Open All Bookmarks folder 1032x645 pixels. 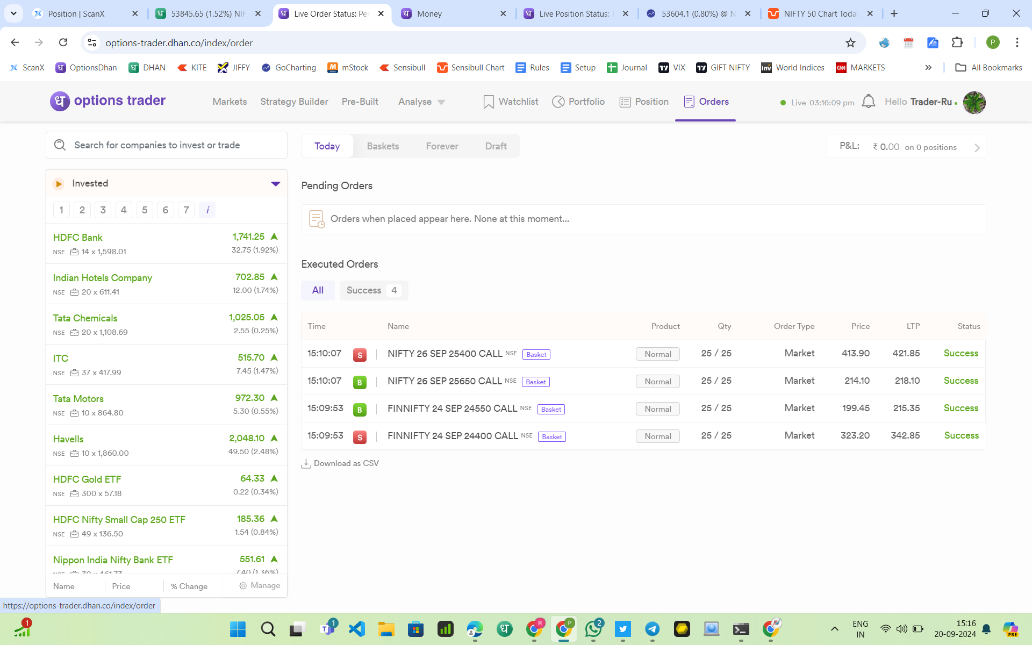[x=988, y=68]
